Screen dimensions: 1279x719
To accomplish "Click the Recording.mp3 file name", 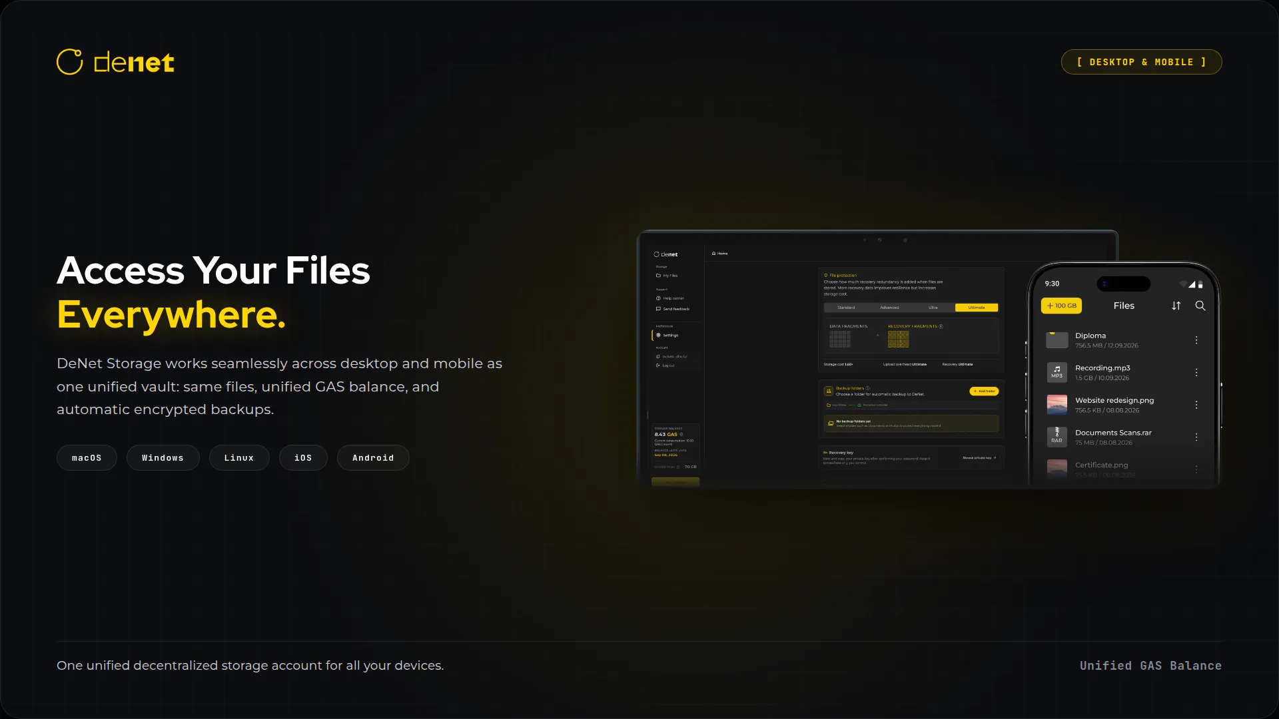I will coord(1102,368).
